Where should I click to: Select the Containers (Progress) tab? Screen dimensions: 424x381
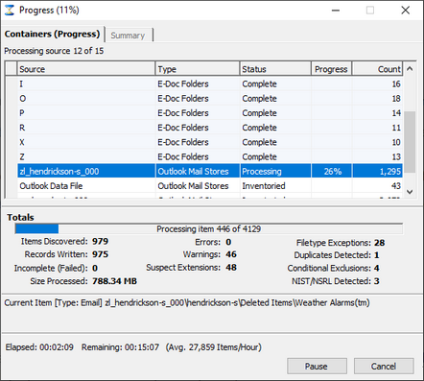coord(53,34)
